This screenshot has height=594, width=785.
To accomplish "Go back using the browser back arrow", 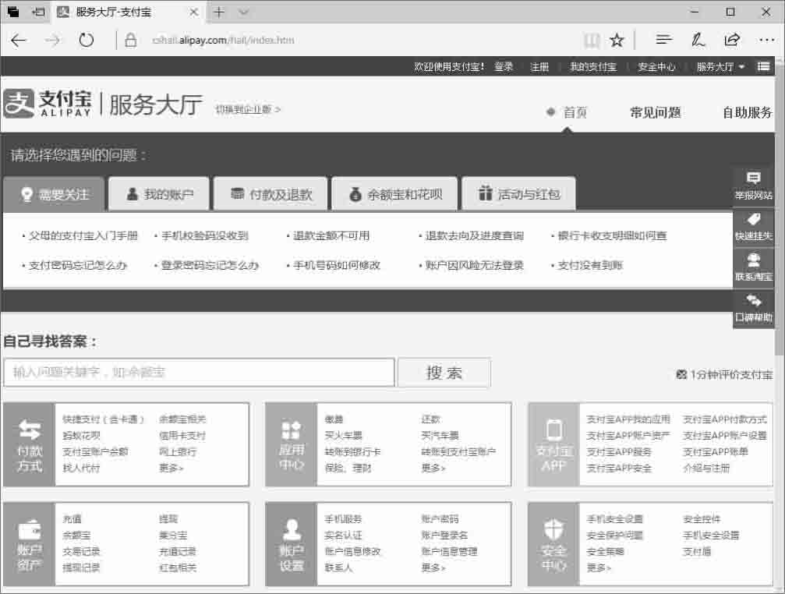I will (x=19, y=40).
